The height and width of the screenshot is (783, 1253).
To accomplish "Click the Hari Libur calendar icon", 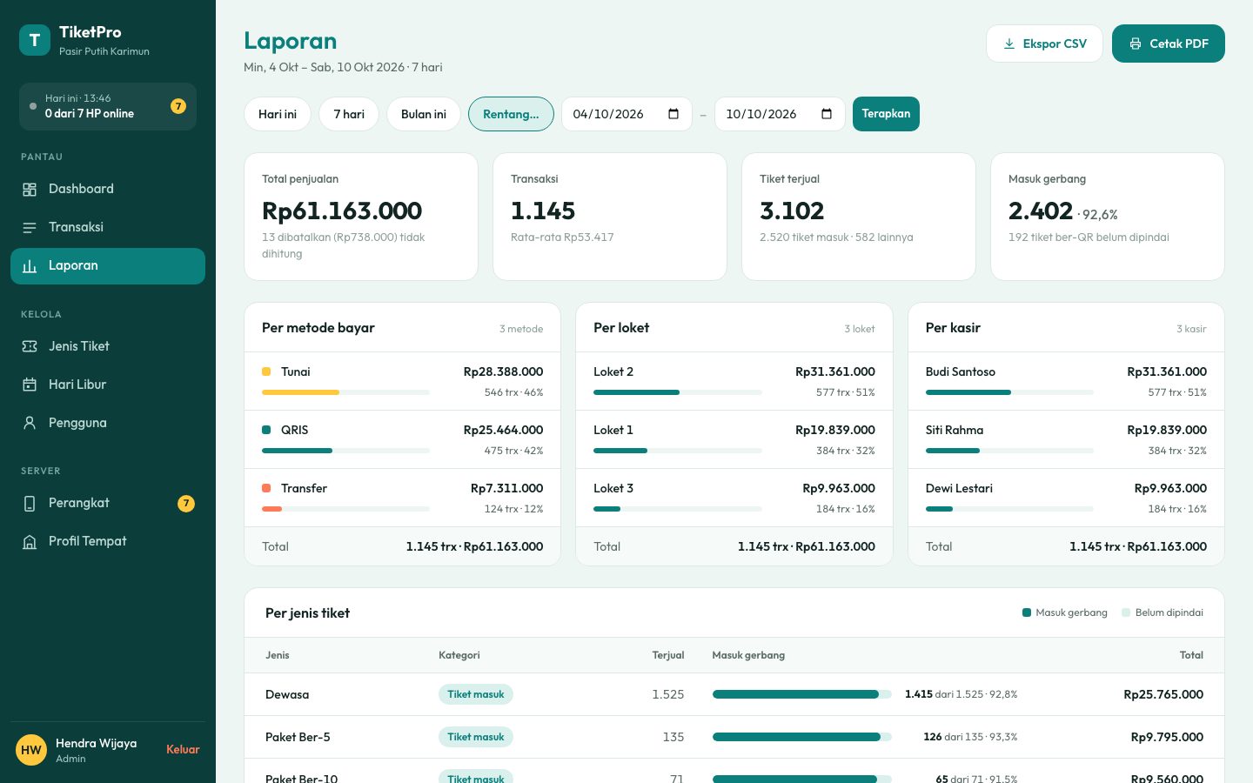I will click(30, 385).
